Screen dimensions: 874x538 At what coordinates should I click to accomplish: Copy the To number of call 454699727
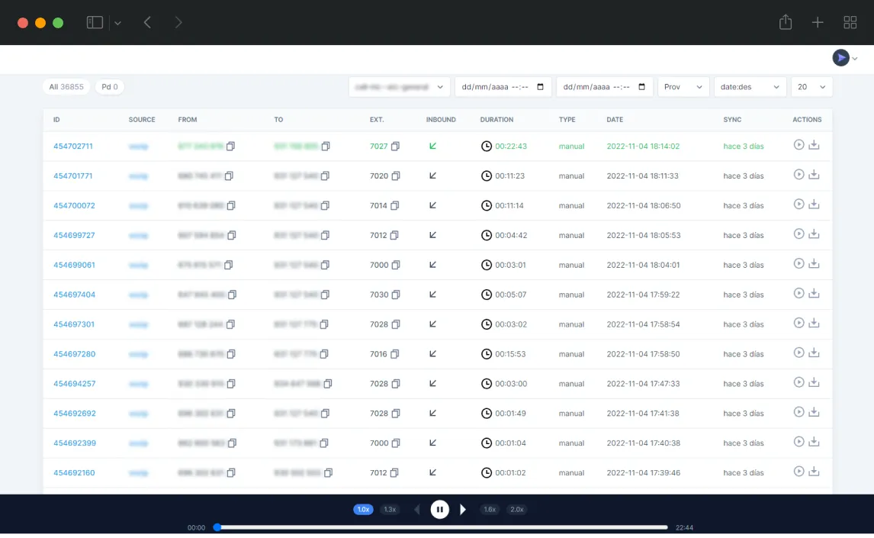325,236
